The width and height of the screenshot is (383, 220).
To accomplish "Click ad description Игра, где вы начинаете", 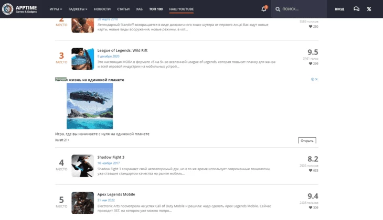I will click(x=102, y=134).
